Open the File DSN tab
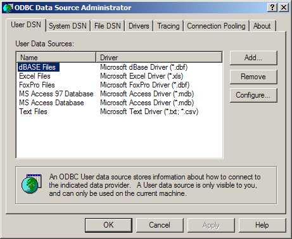292x239 pixels. pos(107,26)
